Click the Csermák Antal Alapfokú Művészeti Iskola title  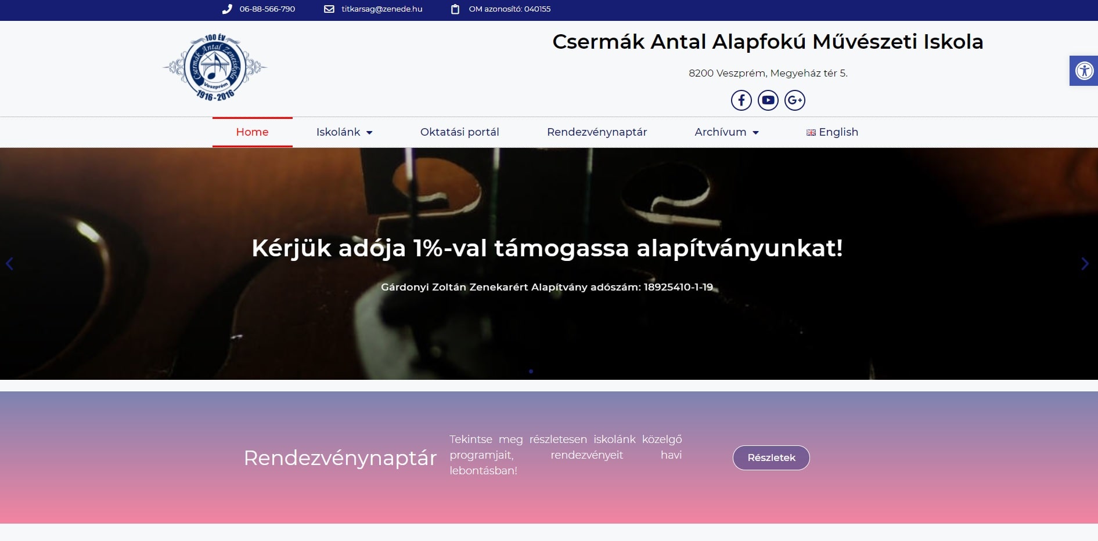[x=768, y=42]
